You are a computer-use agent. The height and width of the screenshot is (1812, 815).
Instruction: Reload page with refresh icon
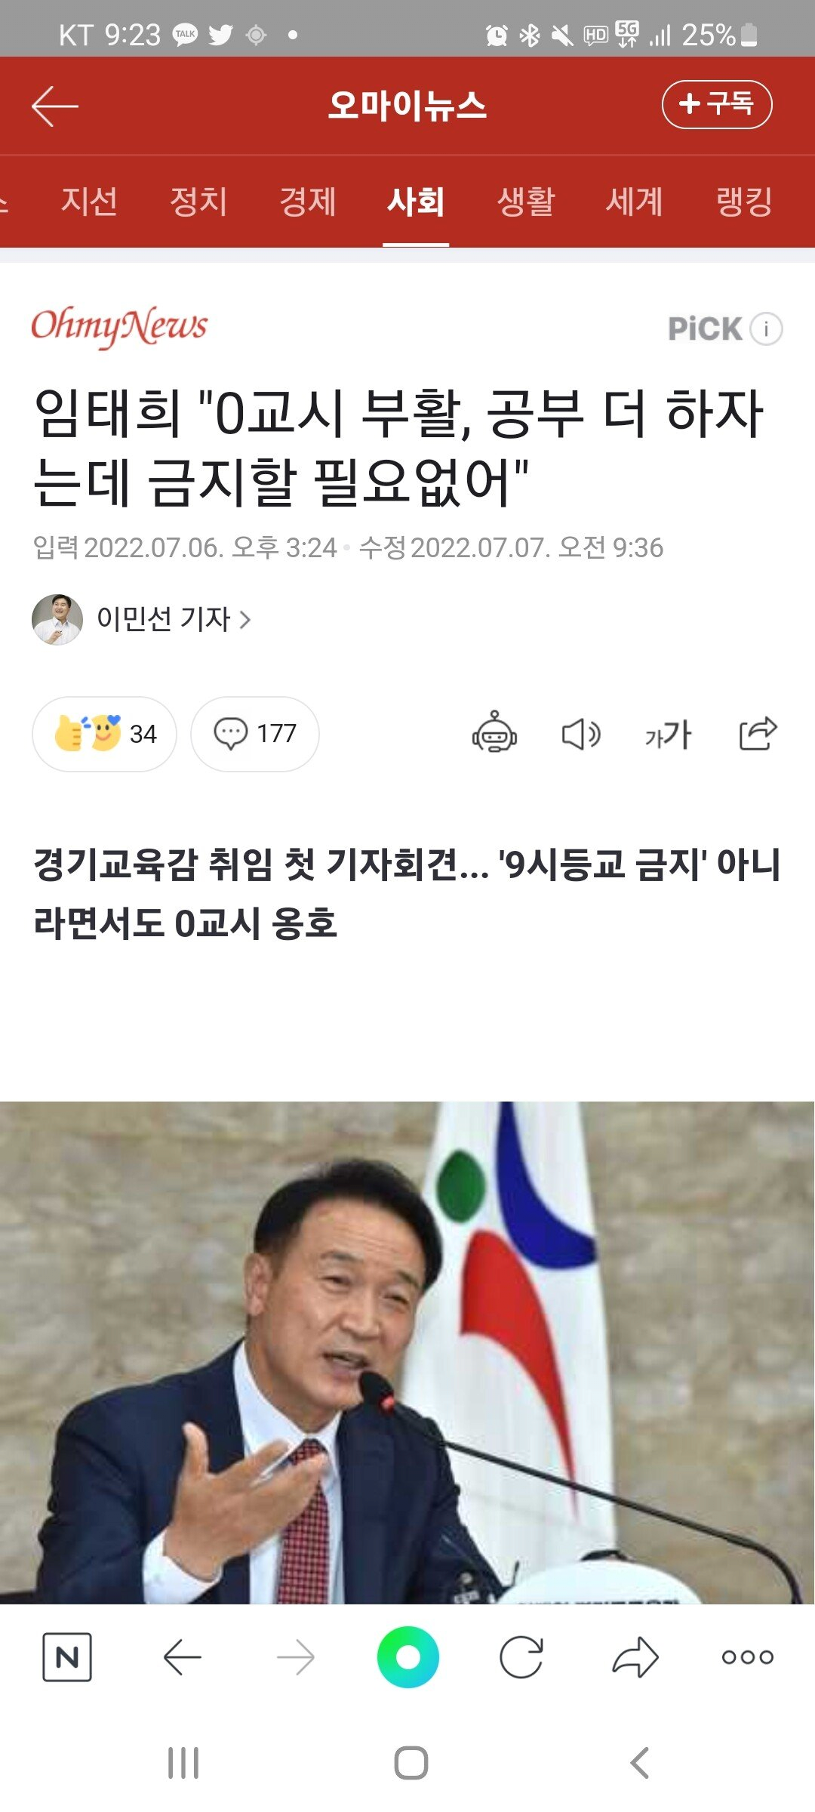(521, 1657)
